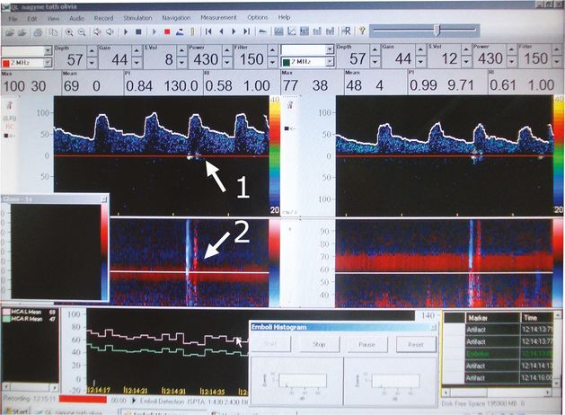565x415 pixels.
Task: Skip to the previous marker in toolbar
Action: [208, 31]
